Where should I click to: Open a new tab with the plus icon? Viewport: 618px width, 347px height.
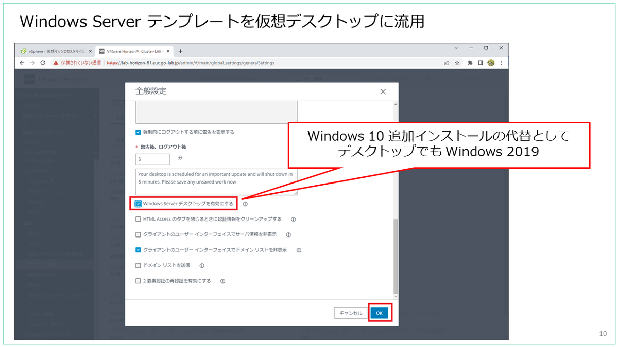180,51
